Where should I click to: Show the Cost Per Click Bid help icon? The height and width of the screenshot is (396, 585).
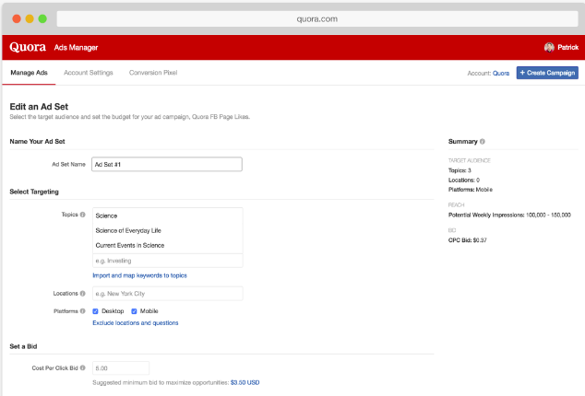pyautogui.click(x=82, y=368)
